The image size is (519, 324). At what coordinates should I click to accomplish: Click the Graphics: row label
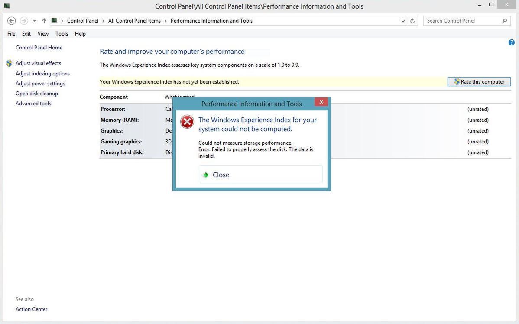pos(111,131)
